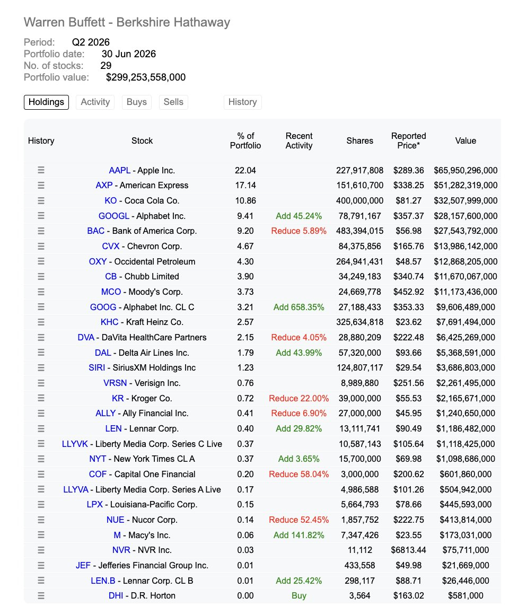Click the 'Warren Buffett - Berkshire Hathaway' title
The image size is (509, 615).
[127, 22]
